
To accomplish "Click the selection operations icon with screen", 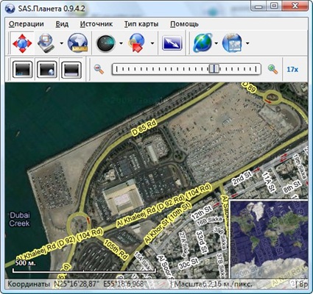I will pyautogui.click(x=46, y=43).
